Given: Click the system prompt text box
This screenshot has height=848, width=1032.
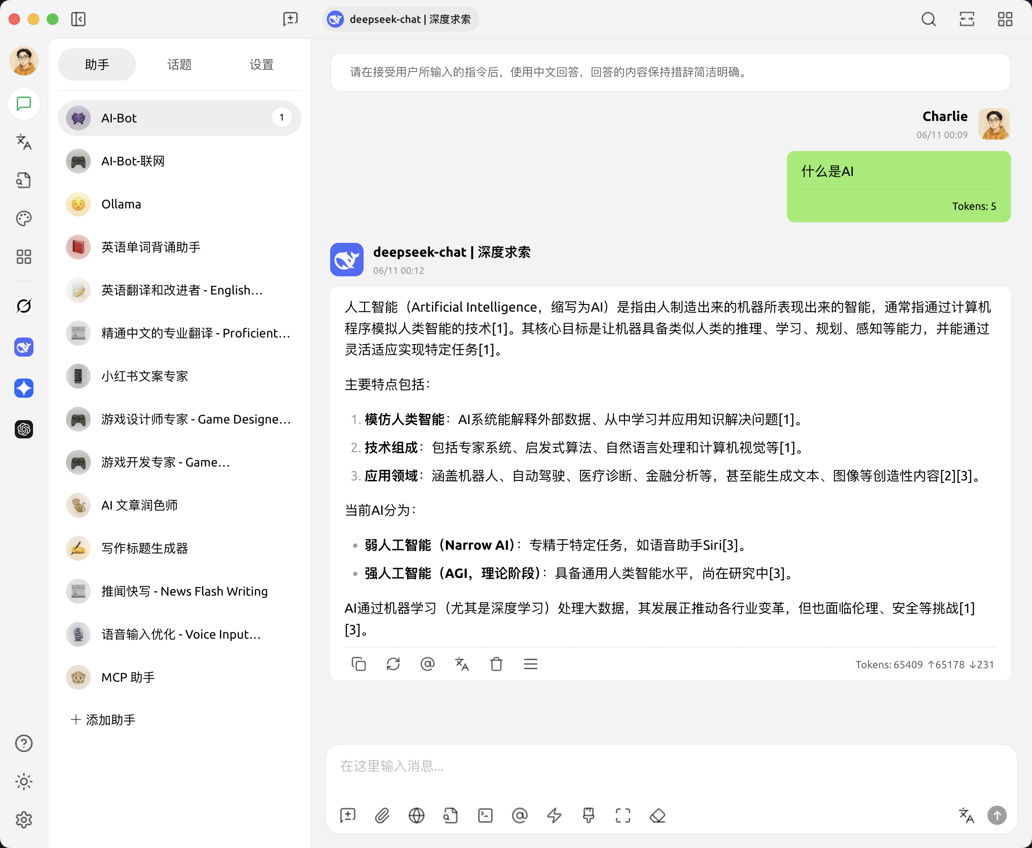Looking at the screenshot, I should tap(670, 72).
